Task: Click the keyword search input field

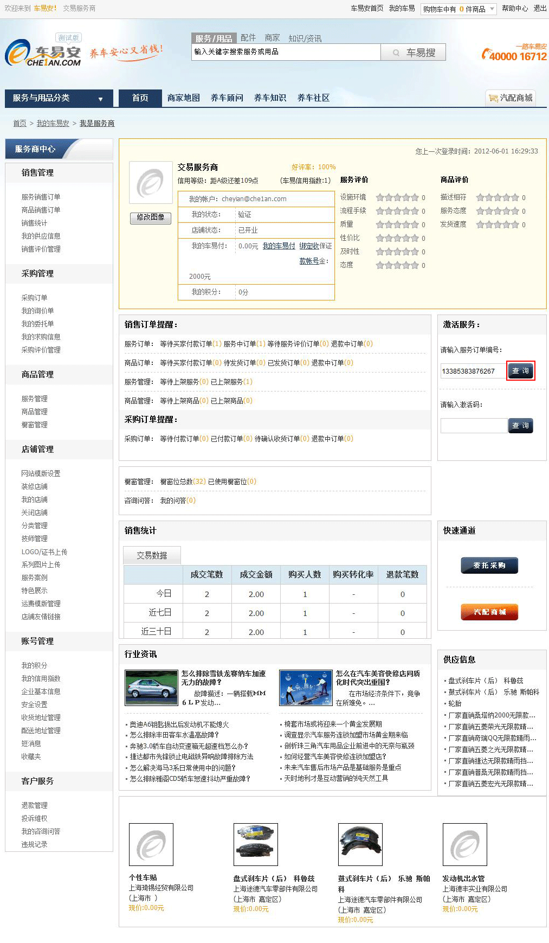Action: point(286,52)
